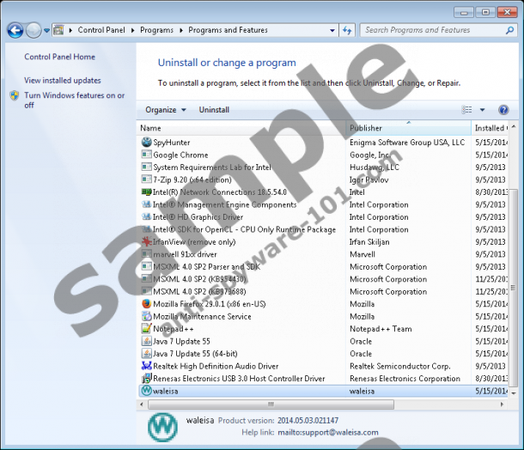Viewport: 524px width, 450px height.
Task: Select the Google Chrome list entry icon
Action: [146, 155]
